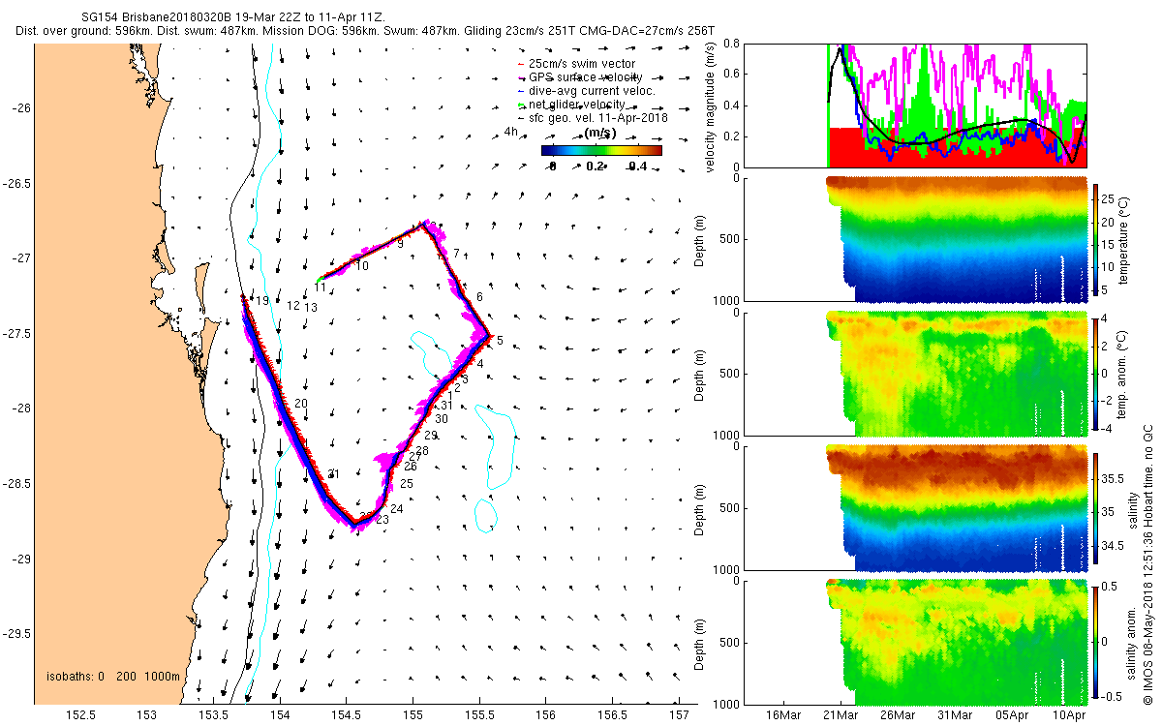1162x726 pixels.
Task: Click the salinity depth-section plot
Action: click(x=913, y=507)
